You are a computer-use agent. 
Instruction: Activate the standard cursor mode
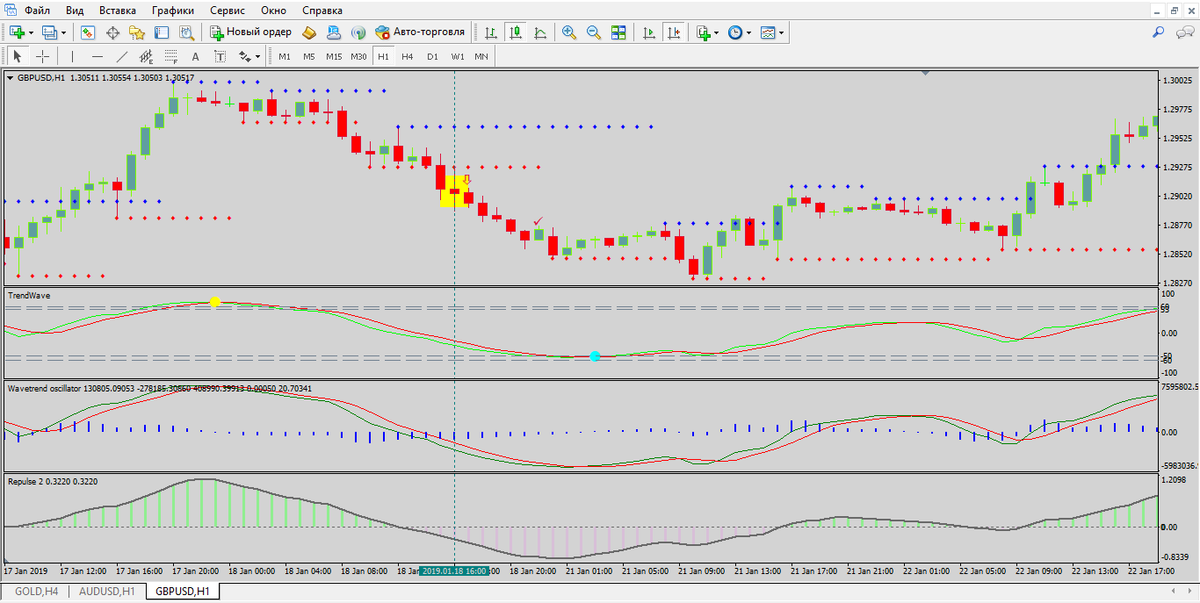(x=17, y=56)
